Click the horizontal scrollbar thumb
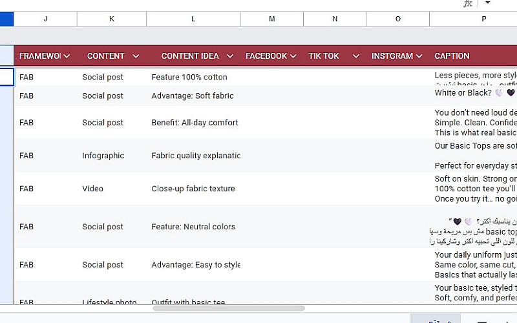 (228, 309)
